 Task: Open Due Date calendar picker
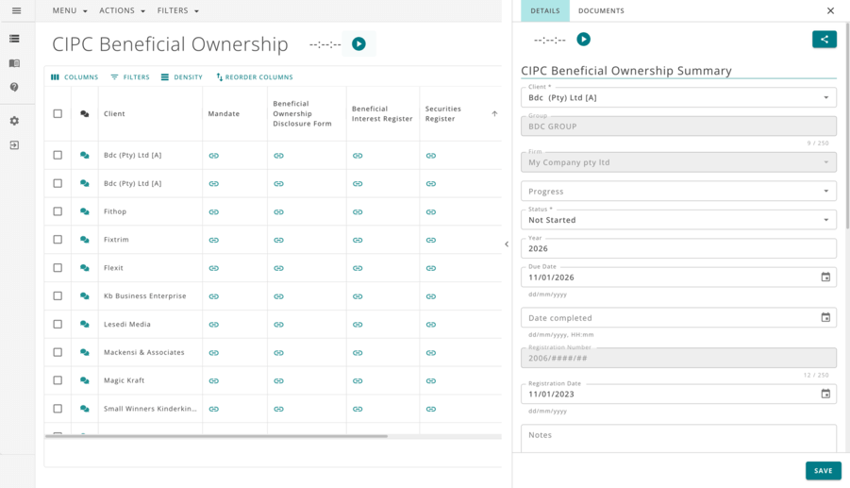click(825, 278)
